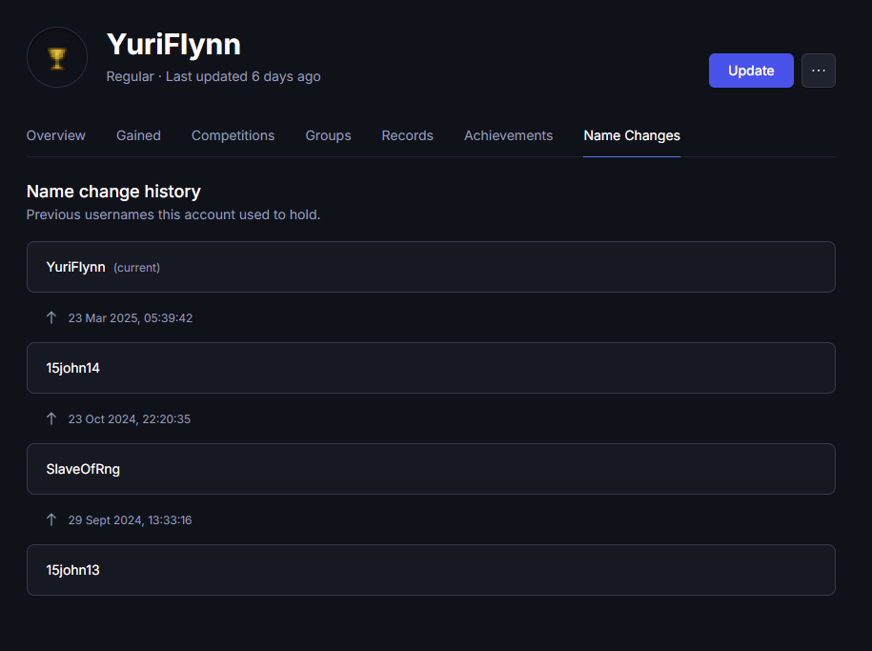Screen dimensions: 872x651
Task: Click the up arrow beside 23 Oct 2024
Action: coord(51,418)
